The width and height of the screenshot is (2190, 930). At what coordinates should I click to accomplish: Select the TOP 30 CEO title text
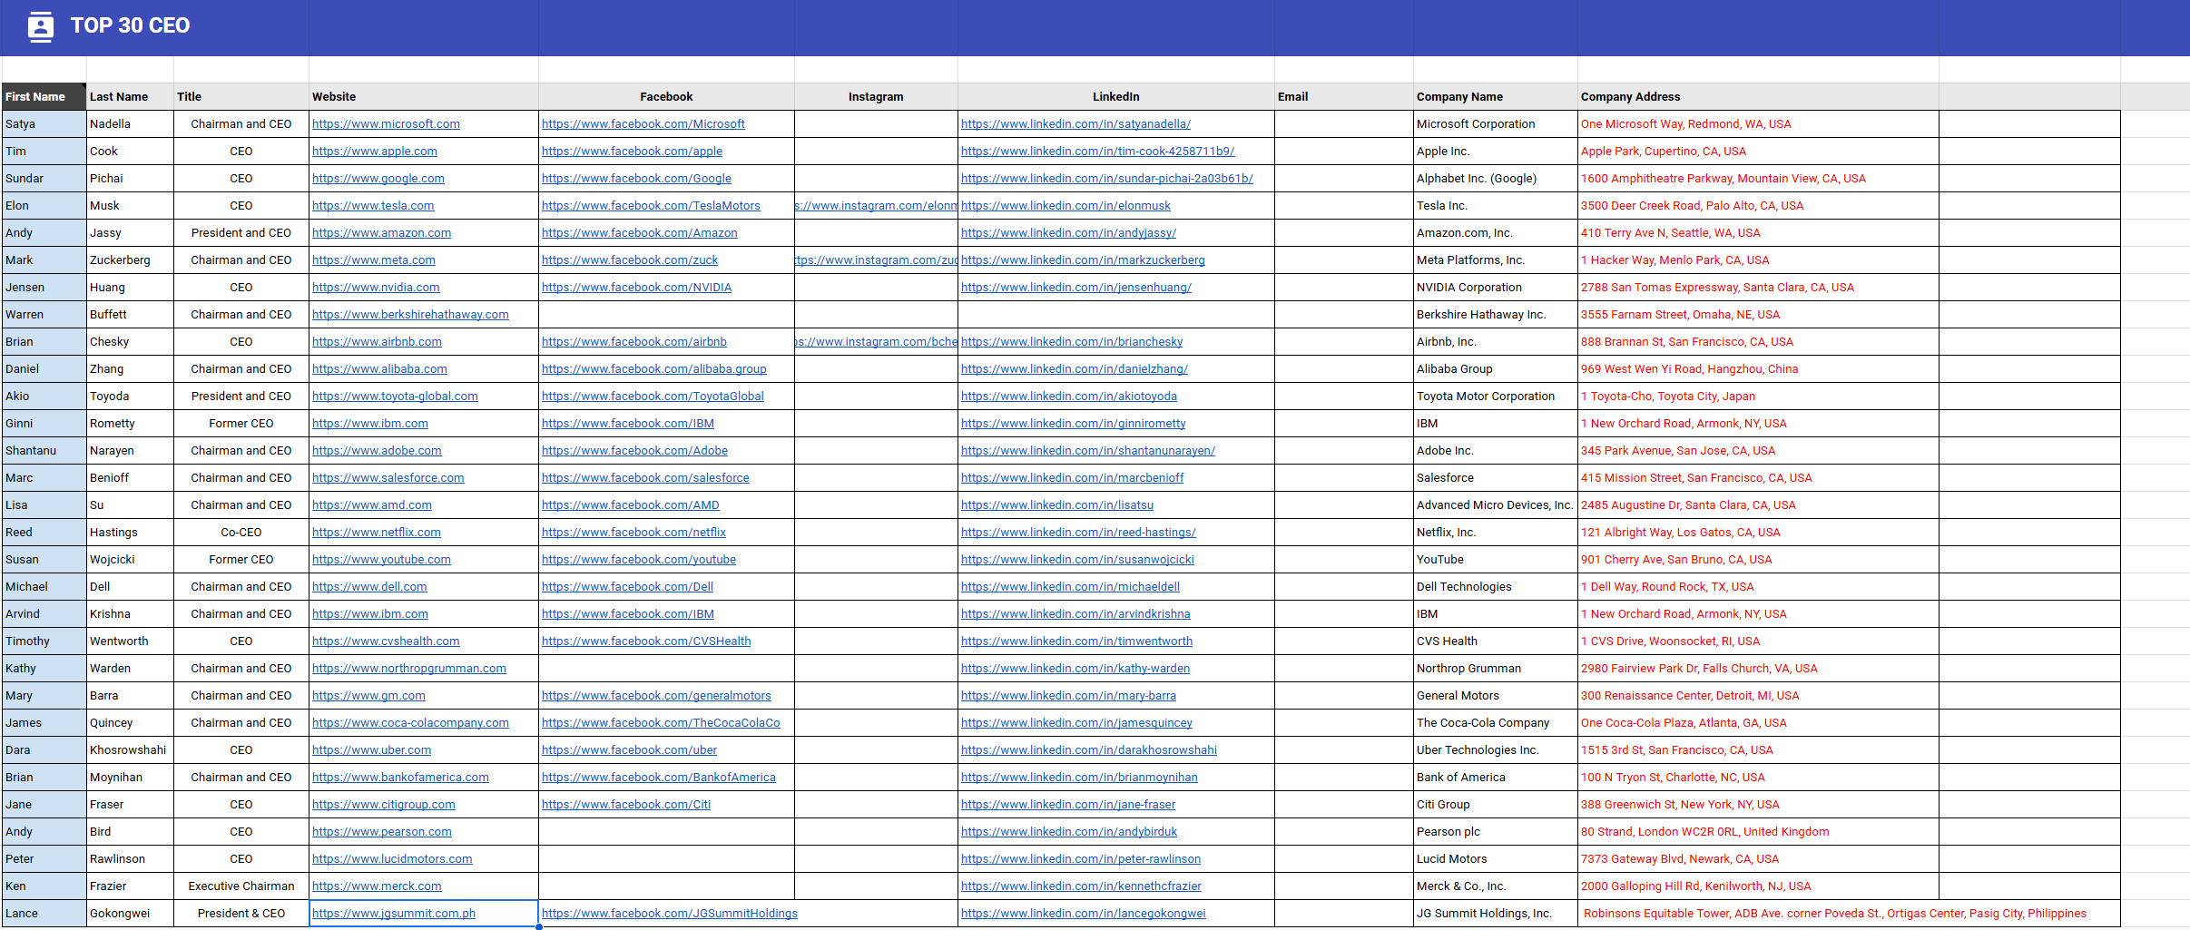click(130, 25)
